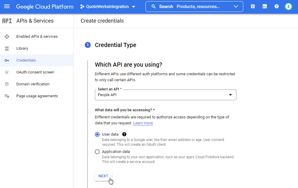The image size is (298, 188).
Task: Click the Library icon in sidebar
Action: [7, 48]
